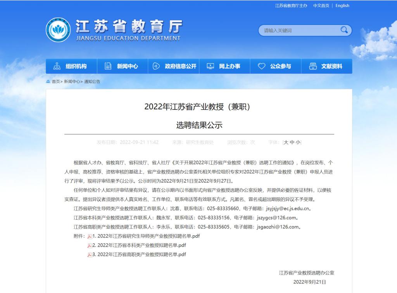Click the home icon in the breadcrumb
397x293 pixels.
point(48,81)
